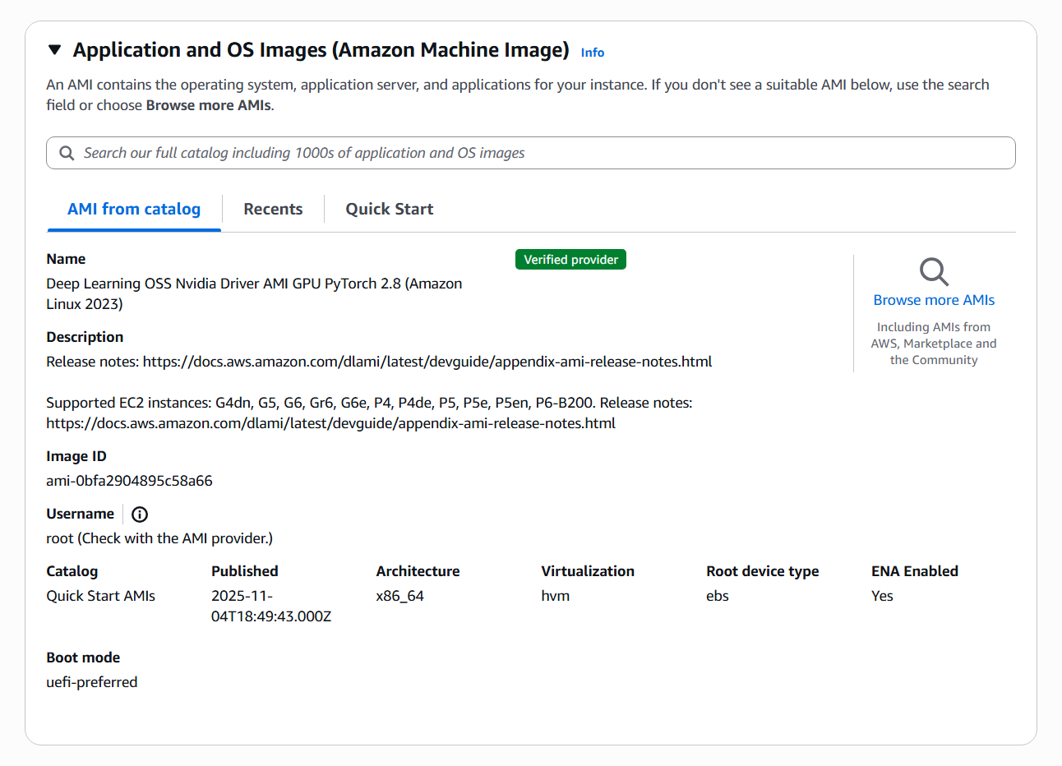Click the Published timestamp value
Image resolution: width=1062 pixels, height=766 pixels.
(270, 607)
